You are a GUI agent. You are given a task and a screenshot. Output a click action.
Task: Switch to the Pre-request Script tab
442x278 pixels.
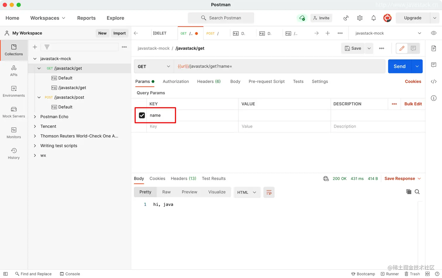[267, 82]
